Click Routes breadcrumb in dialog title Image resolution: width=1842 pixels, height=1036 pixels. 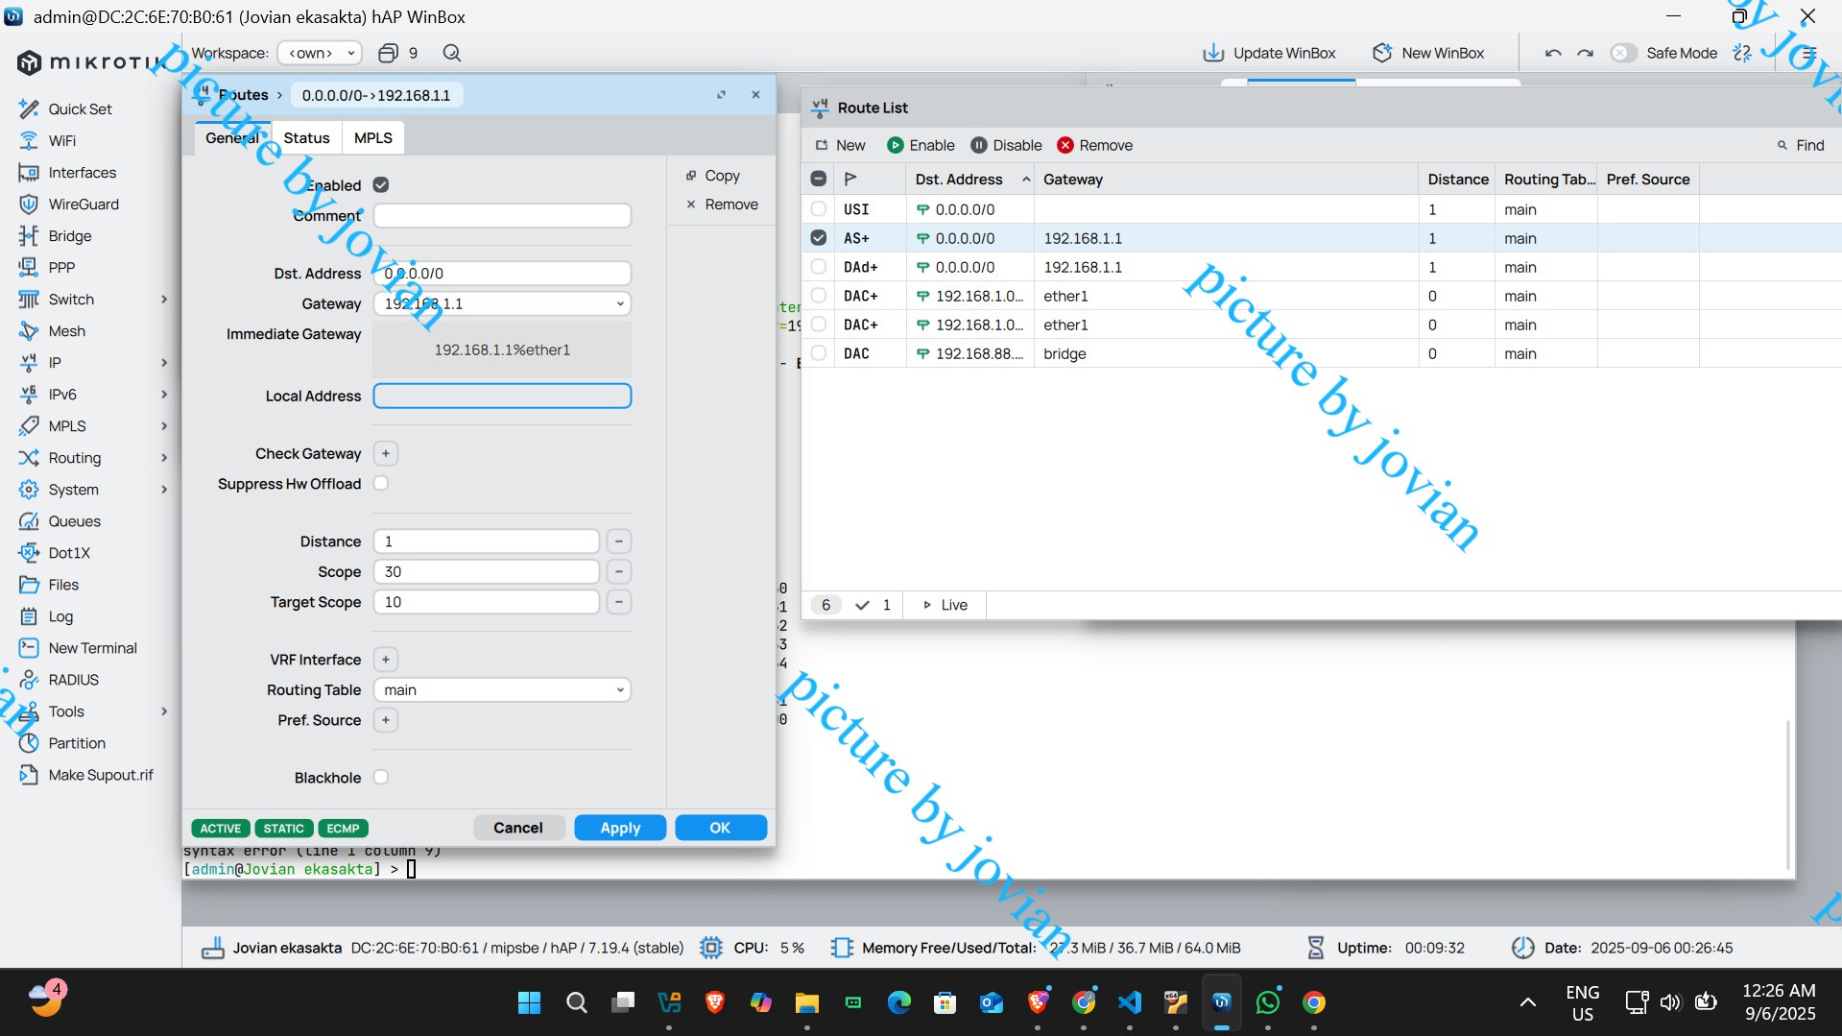[244, 95]
